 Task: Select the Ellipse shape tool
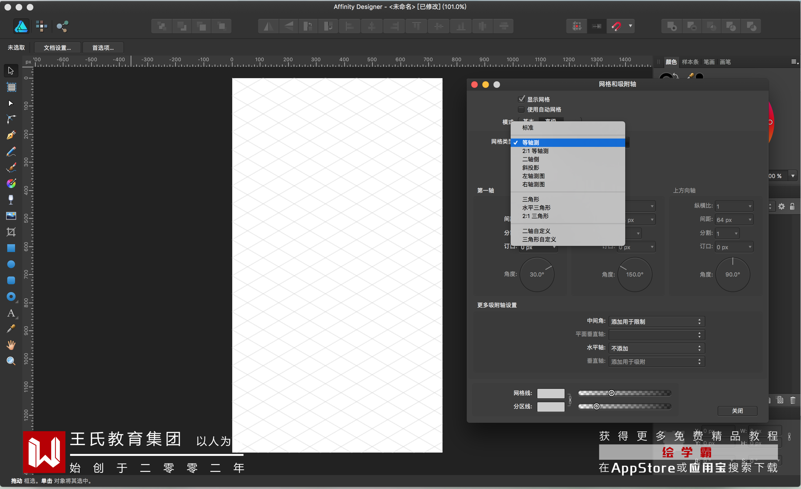pos(11,264)
